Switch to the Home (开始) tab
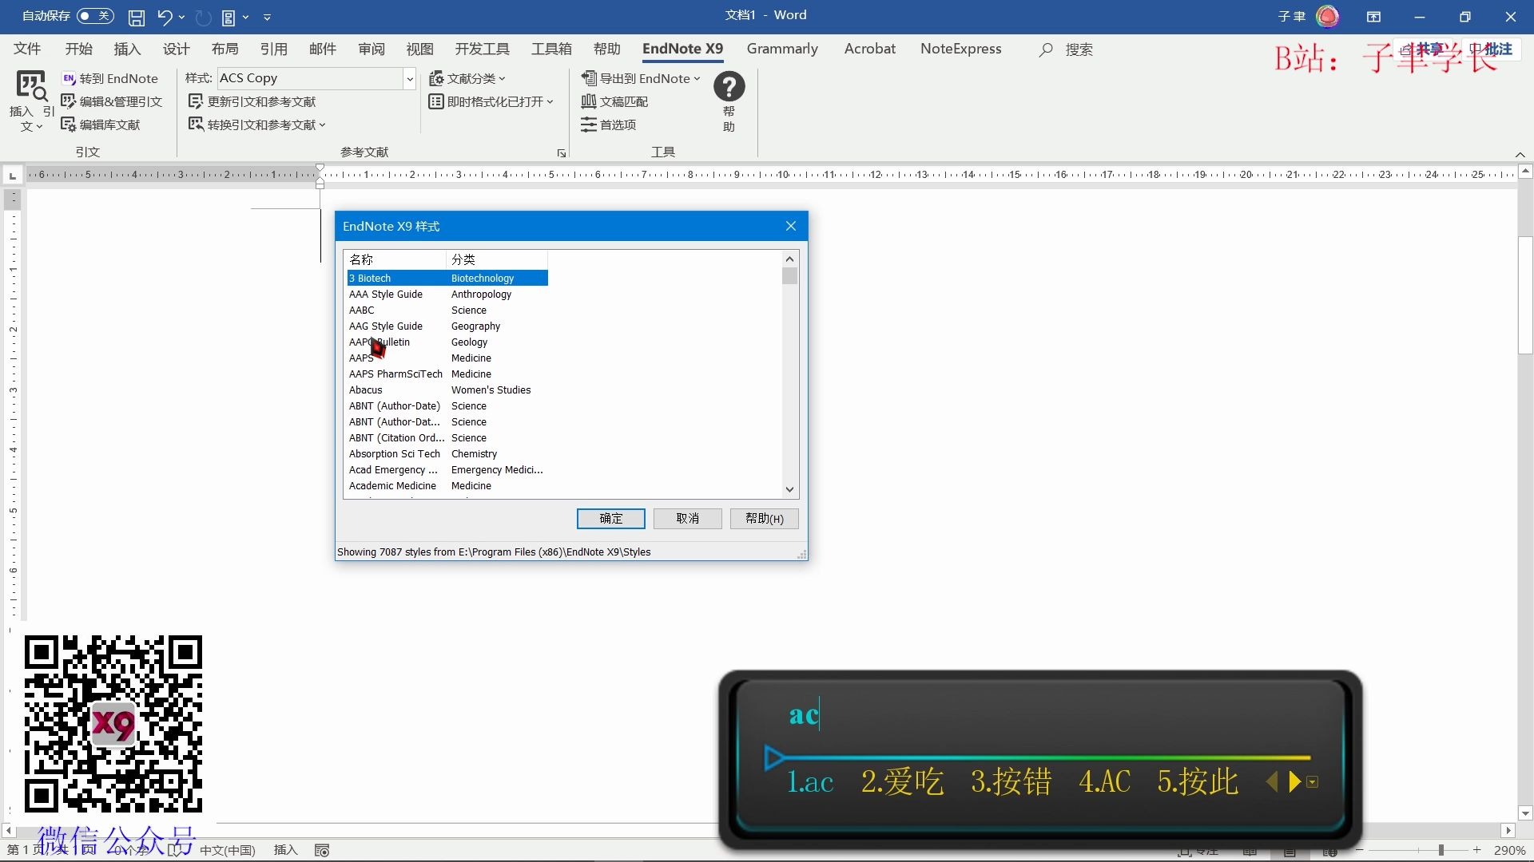The height and width of the screenshot is (862, 1534). click(x=79, y=49)
